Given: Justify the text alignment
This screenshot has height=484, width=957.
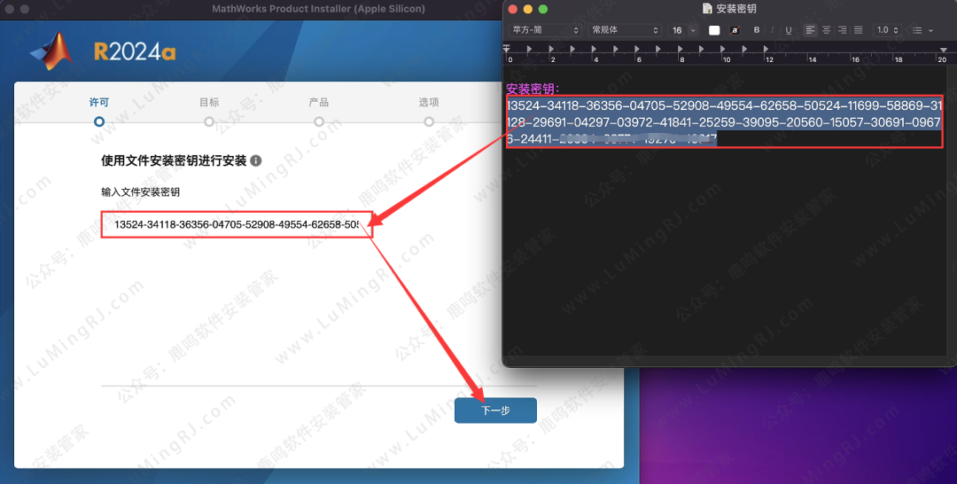Looking at the screenshot, I should click(858, 30).
